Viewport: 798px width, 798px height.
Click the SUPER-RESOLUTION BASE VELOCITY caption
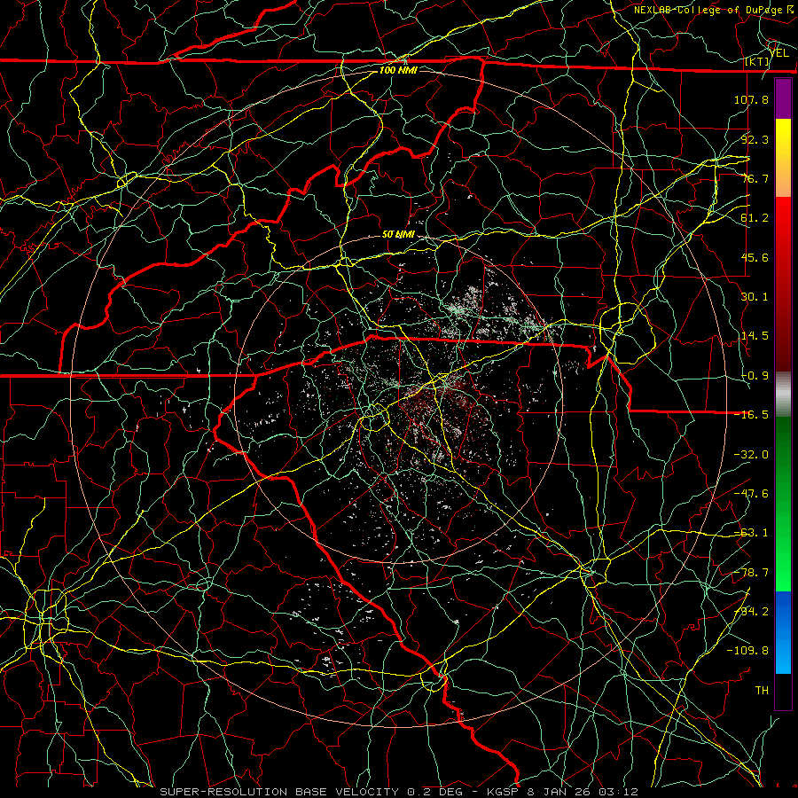[x=279, y=792]
